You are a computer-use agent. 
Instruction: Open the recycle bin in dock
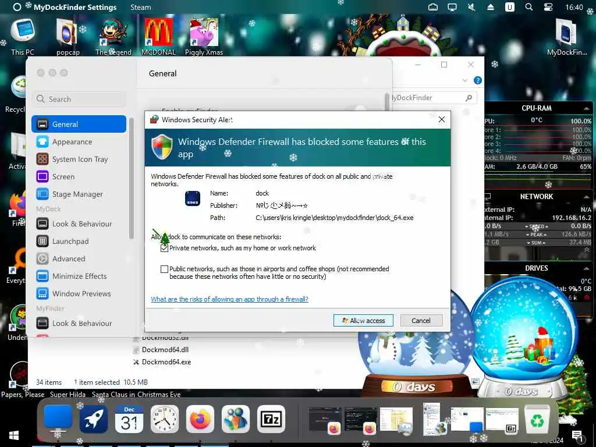point(537,420)
